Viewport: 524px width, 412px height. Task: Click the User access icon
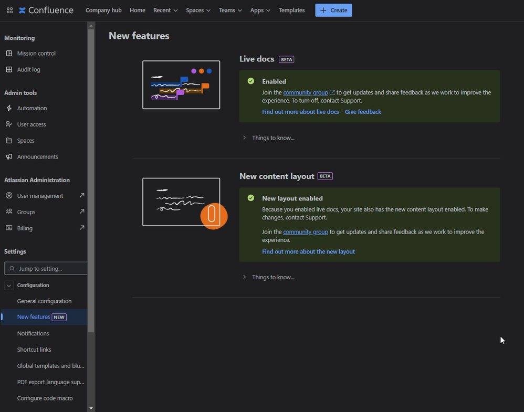point(9,124)
